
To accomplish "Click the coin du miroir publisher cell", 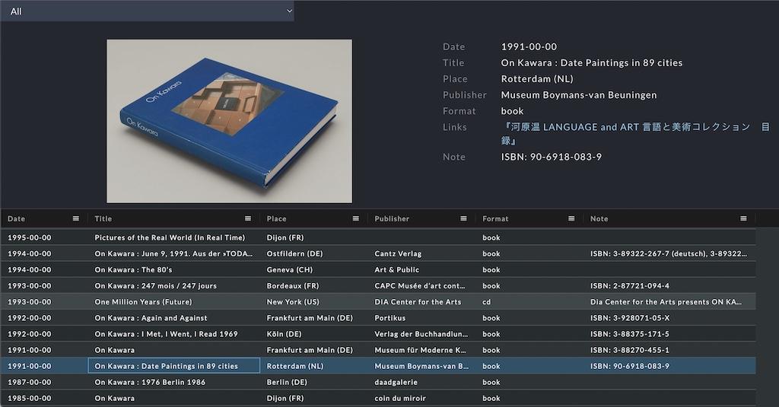I will coord(400,398).
